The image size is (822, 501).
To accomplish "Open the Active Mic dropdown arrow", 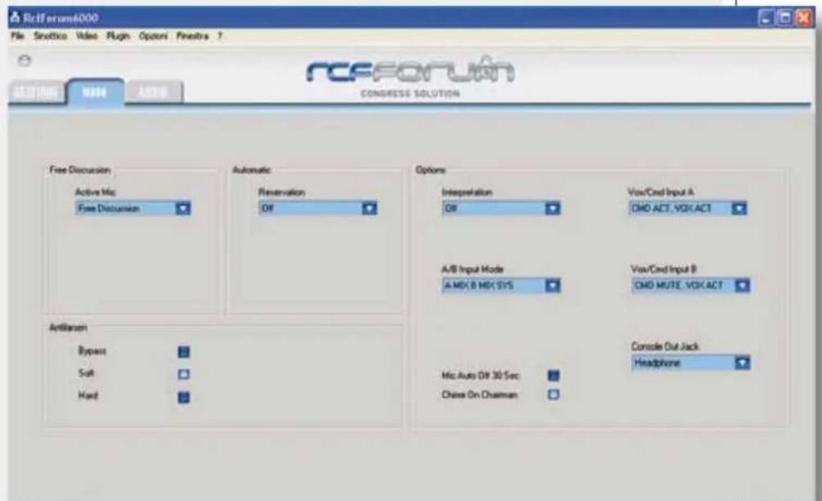I will [x=183, y=209].
